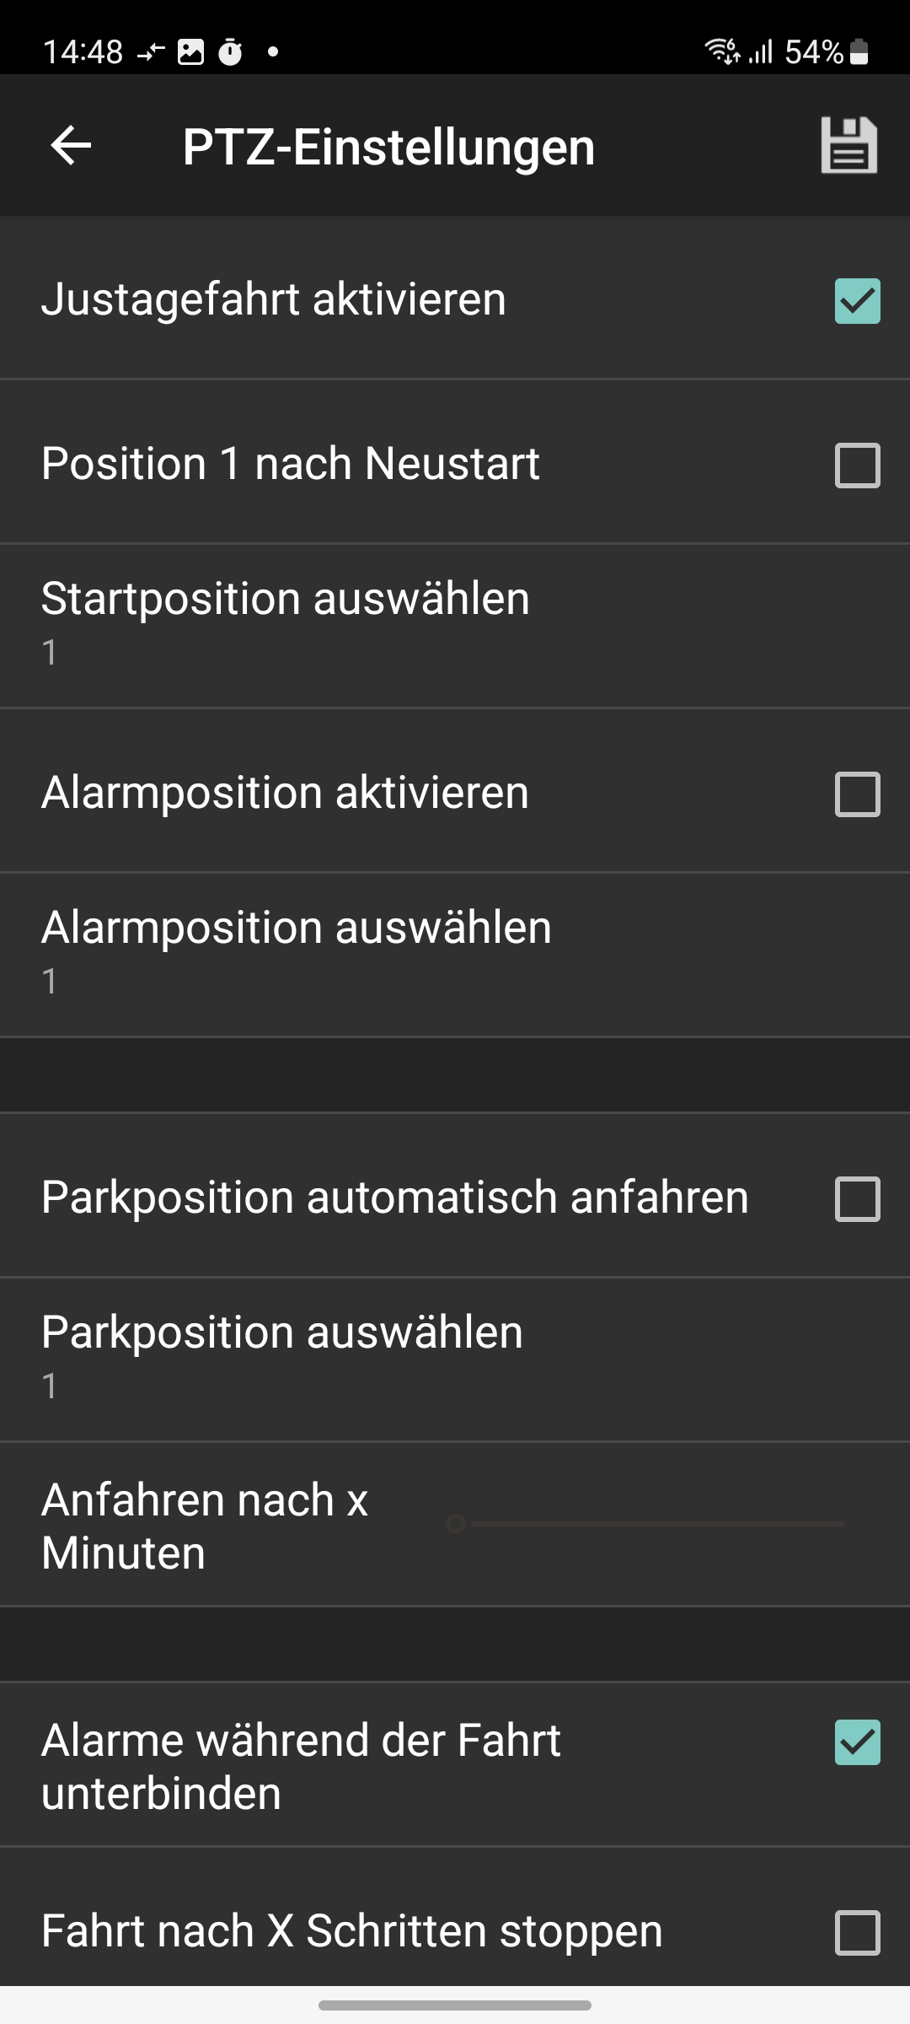The height and width of the screenshot is (2024, 910).
Task: Uncheck Alarme während der Fahrt unterbinden
Action: pyautogui.click(x=857, y=1742)
